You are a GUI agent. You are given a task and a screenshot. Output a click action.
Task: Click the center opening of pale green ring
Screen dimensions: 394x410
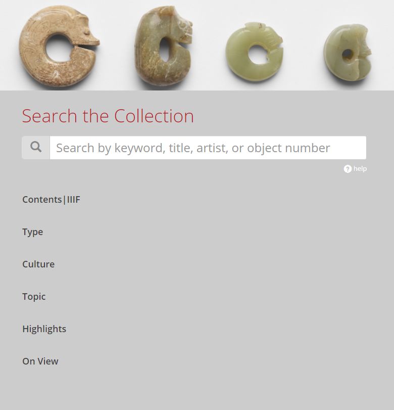coord(257,54)
